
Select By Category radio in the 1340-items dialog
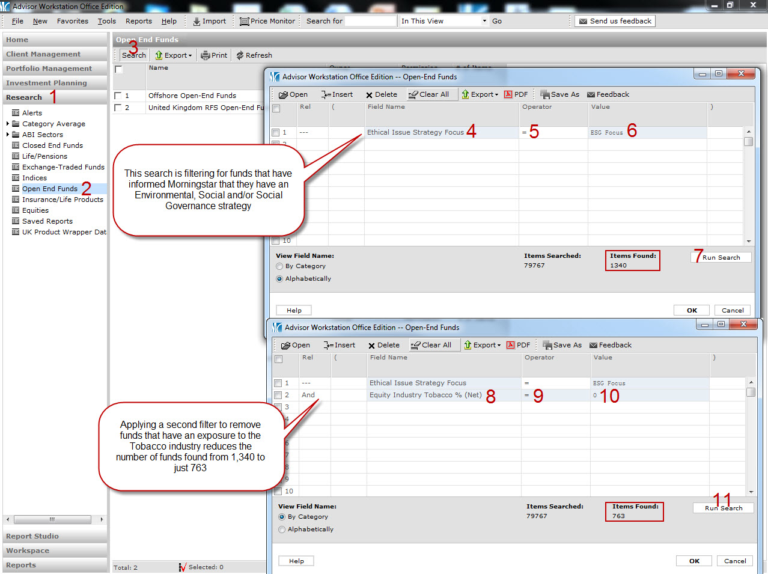pyautogui.click(x=279, y=266)
